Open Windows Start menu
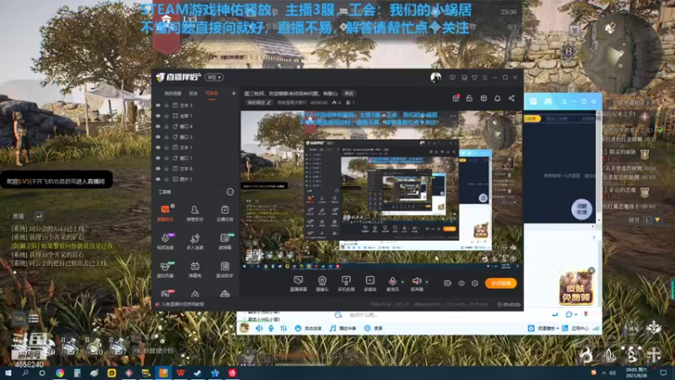Screen dimensions: 675x380 8,373
